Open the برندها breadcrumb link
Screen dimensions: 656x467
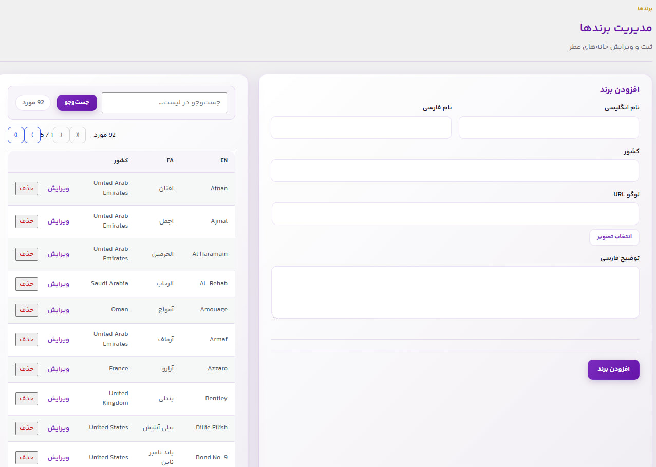click(645, 9)
